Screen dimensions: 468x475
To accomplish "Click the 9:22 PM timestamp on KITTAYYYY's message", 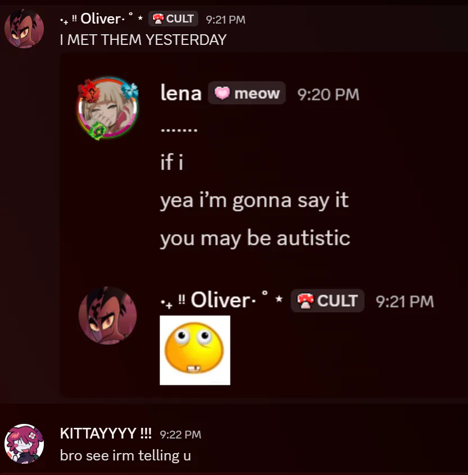I will click(180, 435).
